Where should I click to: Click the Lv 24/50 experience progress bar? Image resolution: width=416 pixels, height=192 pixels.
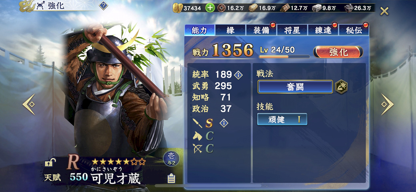284,57
